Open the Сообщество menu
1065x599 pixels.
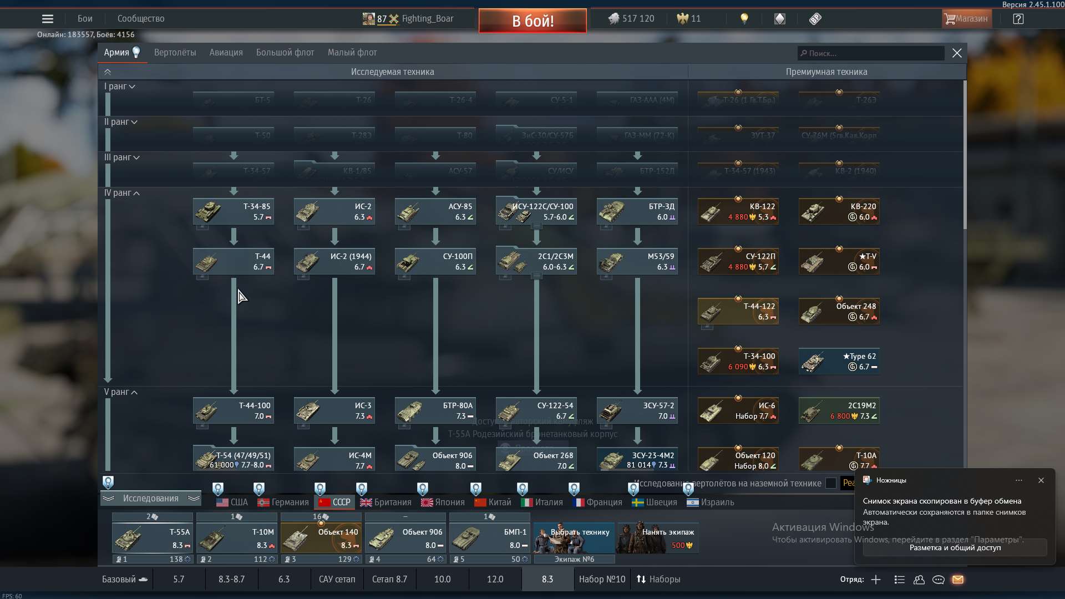click(141, 19)
